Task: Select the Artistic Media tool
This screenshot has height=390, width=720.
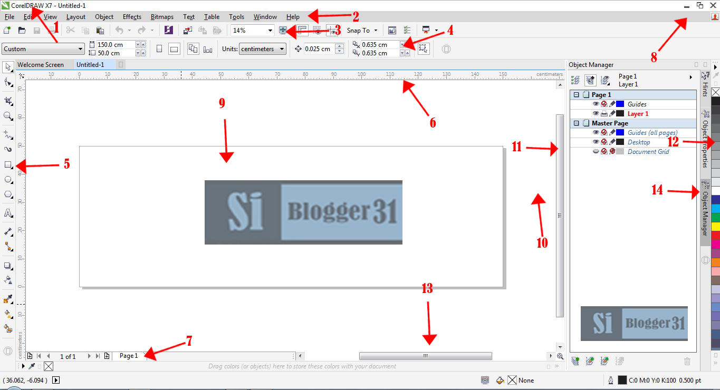Action: tap(8, 149)
